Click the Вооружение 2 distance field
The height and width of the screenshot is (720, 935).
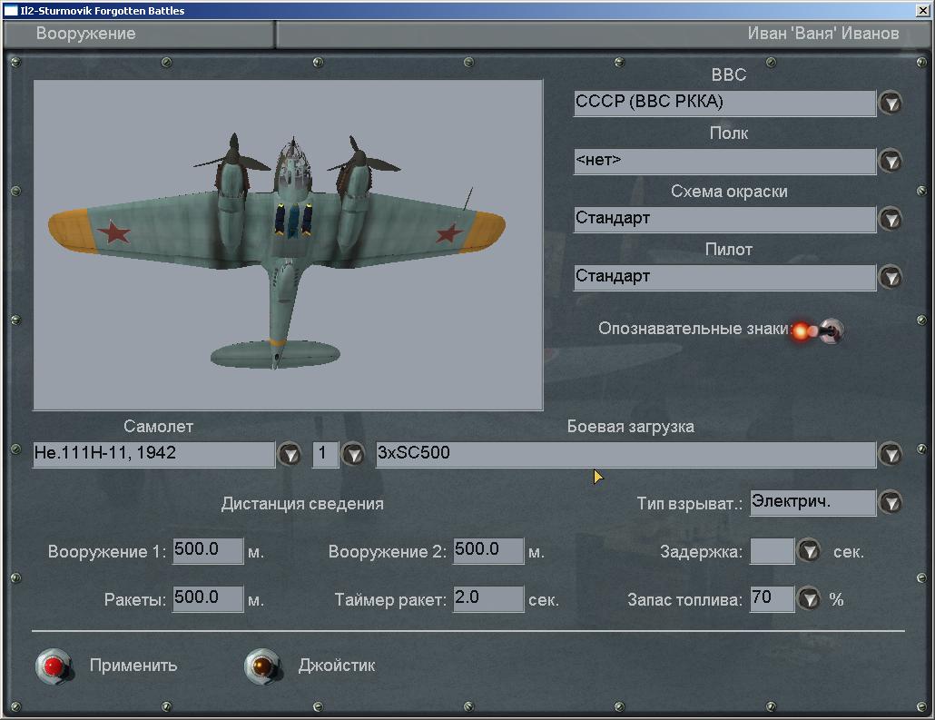click(488, 551)
